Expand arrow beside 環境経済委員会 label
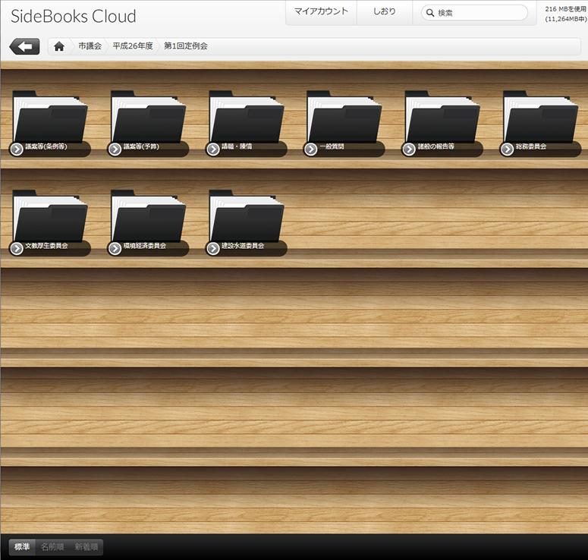The width and height of the screenshot is (588, 560). [115, 248]
